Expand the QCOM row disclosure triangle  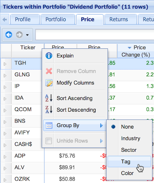[x=5, y=110]
